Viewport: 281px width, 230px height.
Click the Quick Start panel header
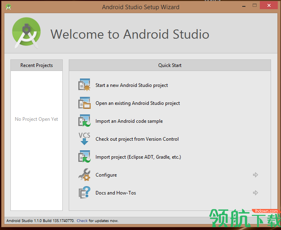coord(170,65)
